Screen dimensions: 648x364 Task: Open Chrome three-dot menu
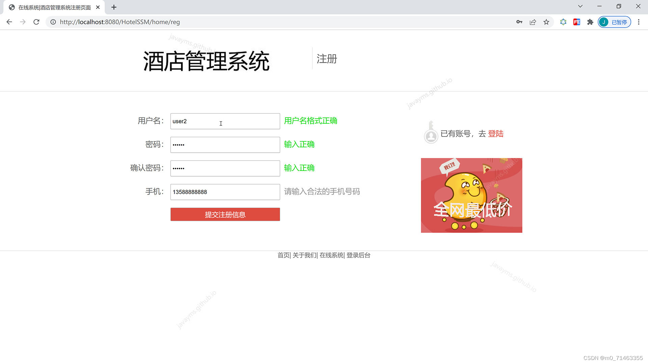[639, 22]
